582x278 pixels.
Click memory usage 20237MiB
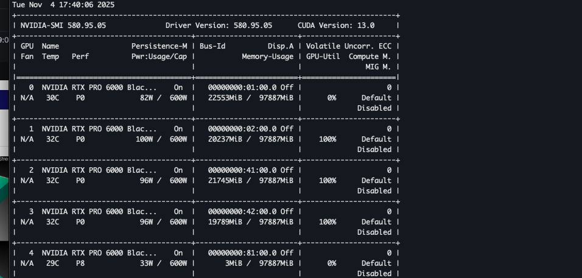coord(225,139)
